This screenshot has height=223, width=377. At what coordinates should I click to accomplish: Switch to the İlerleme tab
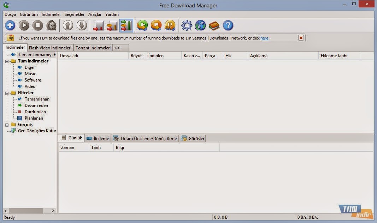pyautogui.click(x=98, y=139)
